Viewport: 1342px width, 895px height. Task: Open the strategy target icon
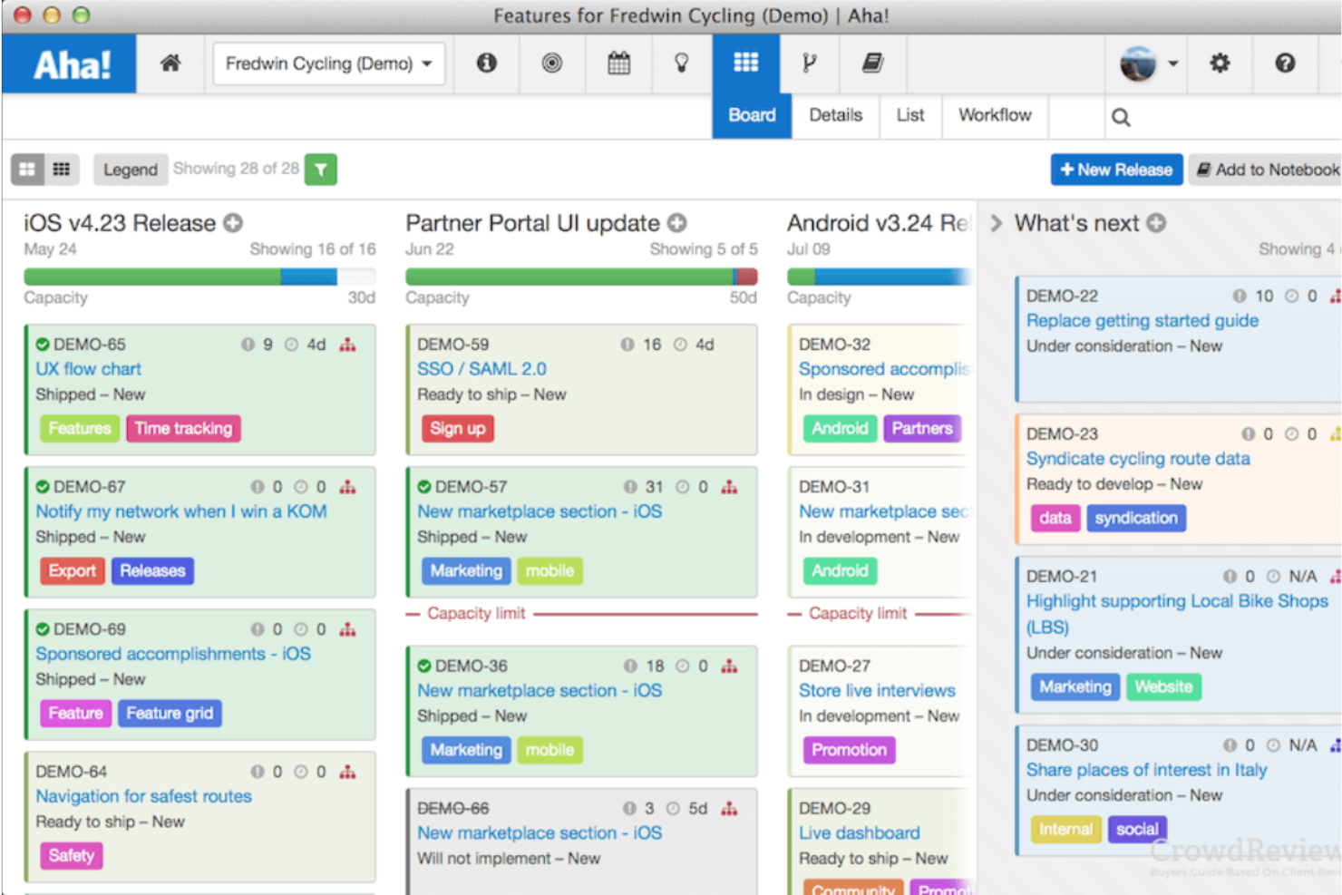[551, 63]
